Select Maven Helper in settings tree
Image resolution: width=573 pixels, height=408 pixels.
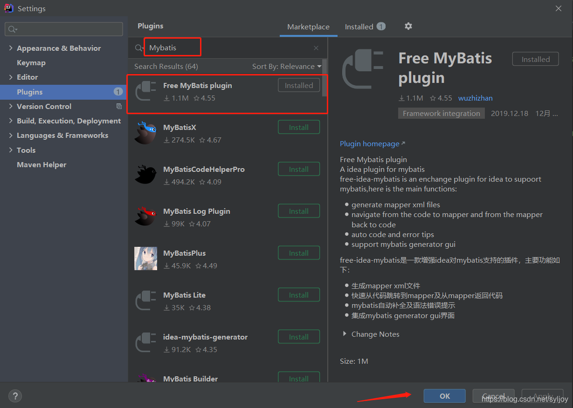click(x=41, y=164)
